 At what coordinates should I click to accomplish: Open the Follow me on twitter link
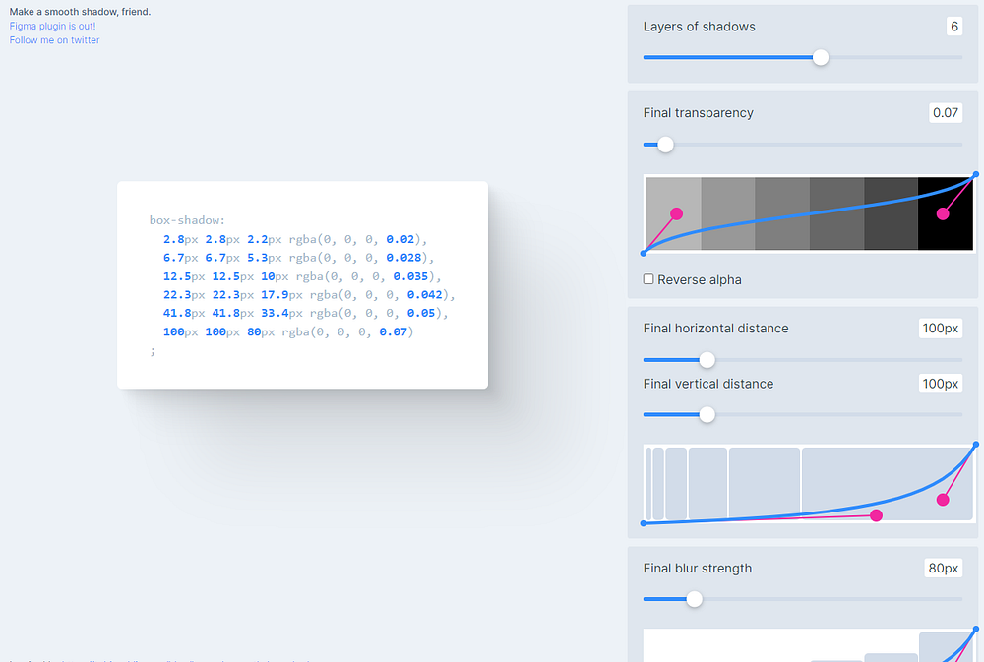point(54,40)
